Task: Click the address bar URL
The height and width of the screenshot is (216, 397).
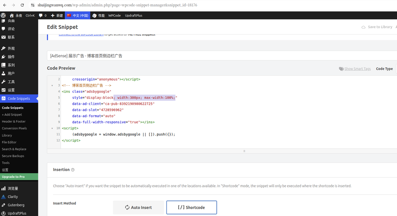Action: pyautogui.click(x=117, y=5)
